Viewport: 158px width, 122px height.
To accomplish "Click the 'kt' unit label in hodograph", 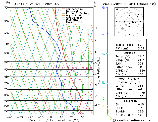I will [117, 9].
